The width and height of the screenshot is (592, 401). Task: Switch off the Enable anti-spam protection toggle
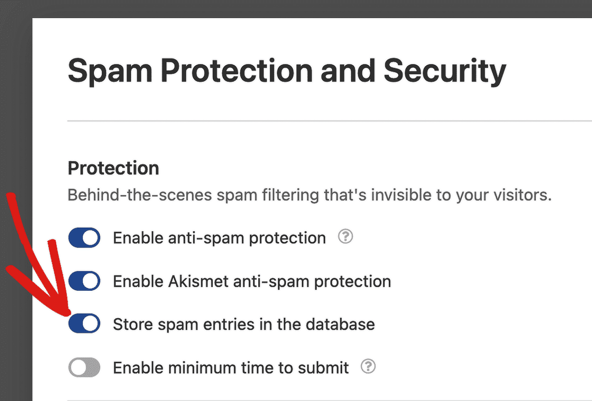point(84,238)
